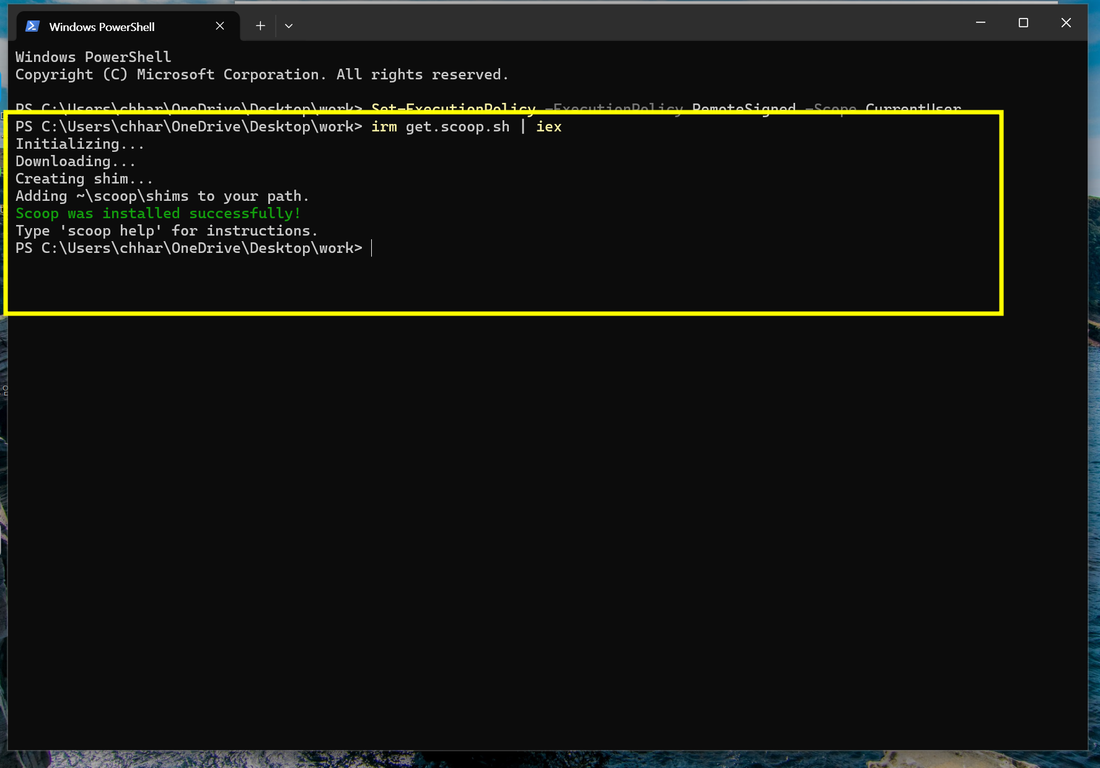This screenshot has height=768, width=1100.
Task: Click the 'Downloading...' output line
Action: (x=76, y=161)
